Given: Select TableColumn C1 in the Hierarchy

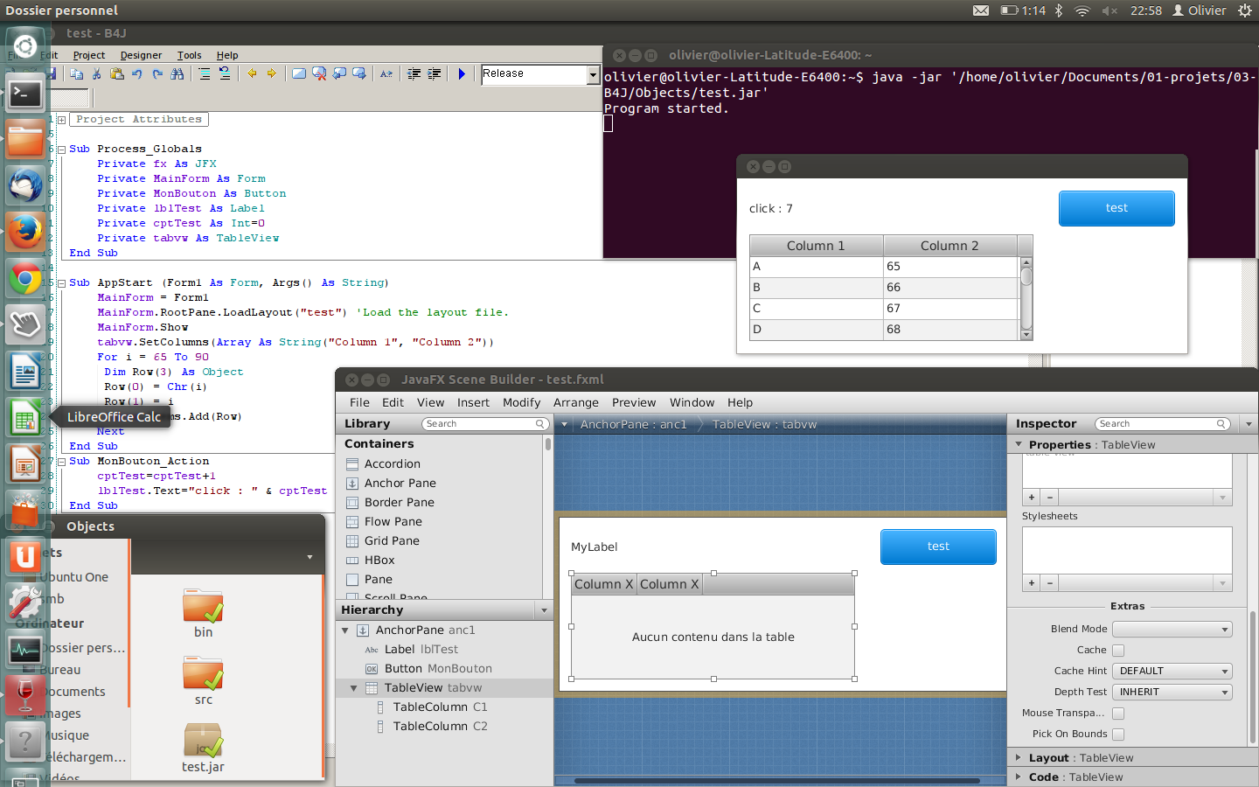Looking at the screenshot, I should 440,707.
